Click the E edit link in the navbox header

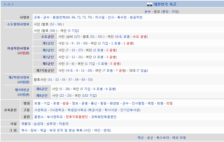pyautogui.click(x=13, y=5)
